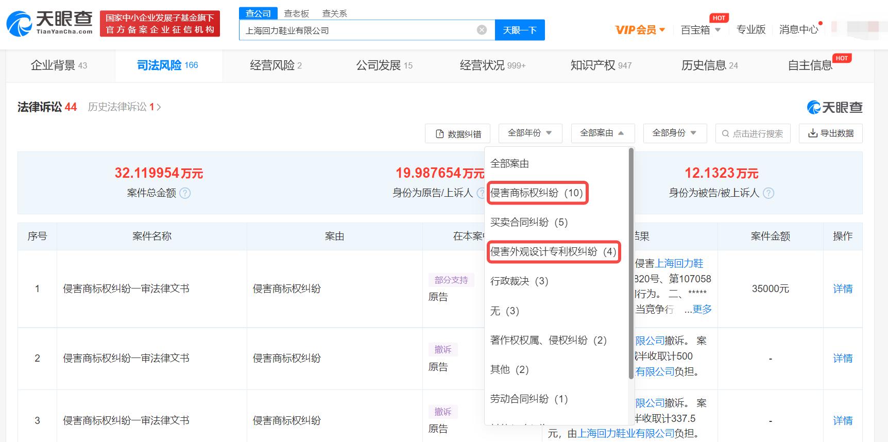Expand the 全部身份 dropdown
Screen dimensions: 888x442
pos(675,133)
